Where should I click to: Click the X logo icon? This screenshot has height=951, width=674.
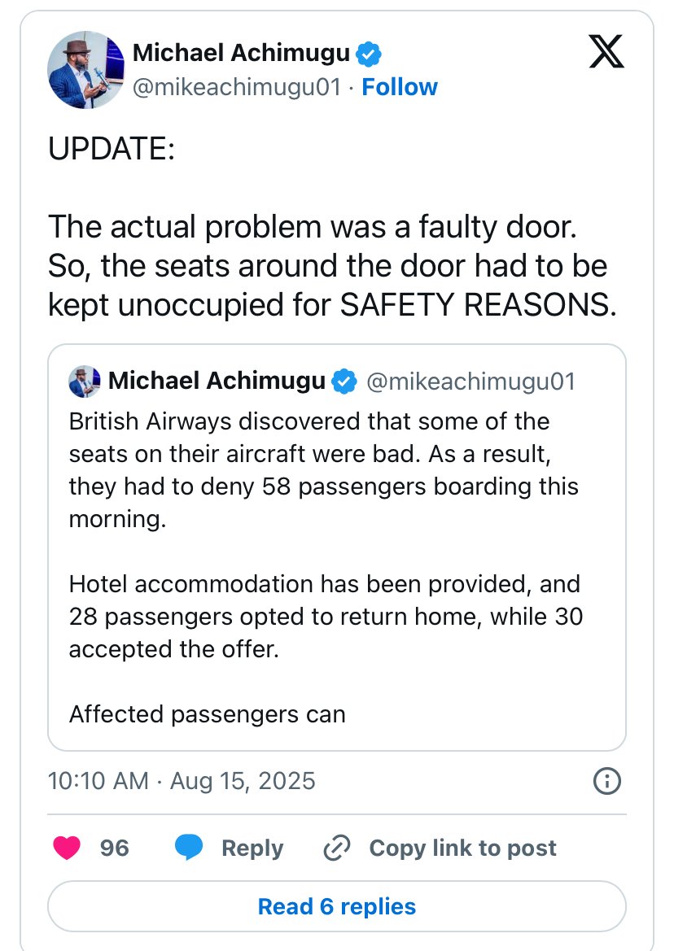click(606, 54)
